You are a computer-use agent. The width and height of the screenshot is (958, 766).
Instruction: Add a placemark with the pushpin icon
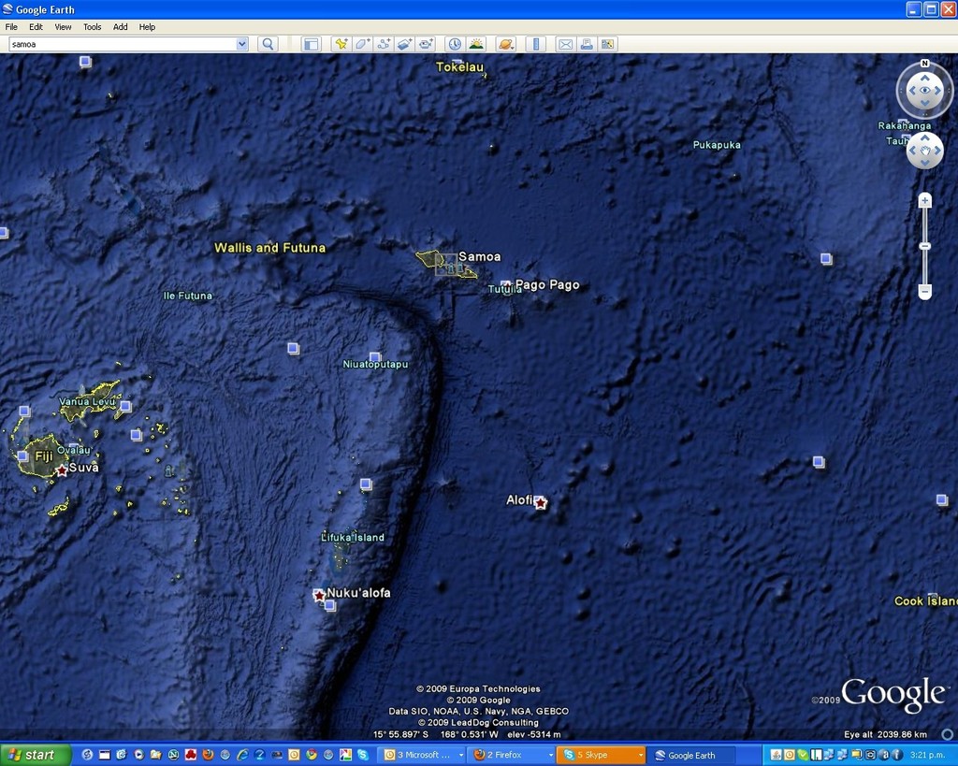point(341,44)
